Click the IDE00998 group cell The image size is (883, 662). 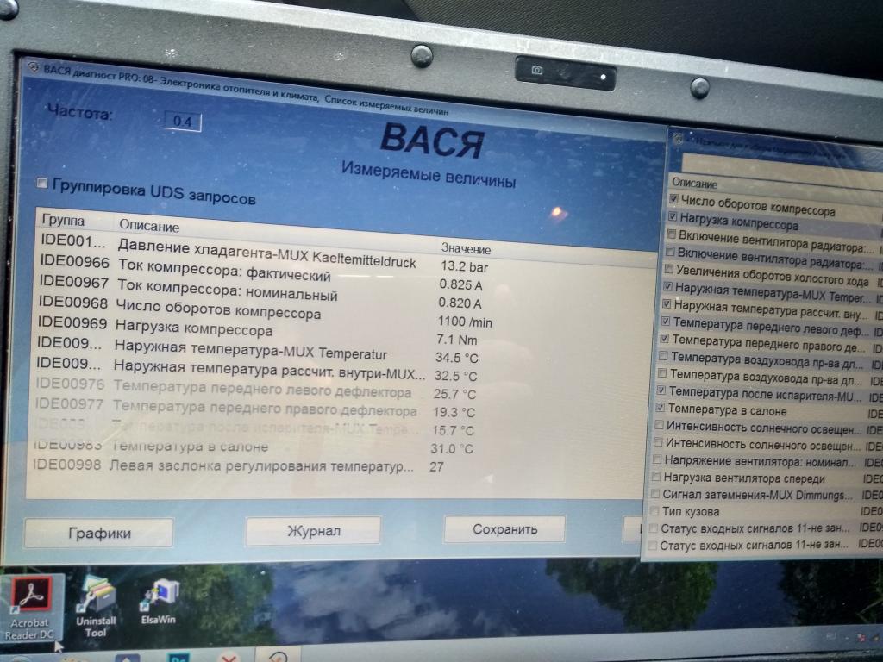click(67, 465)
